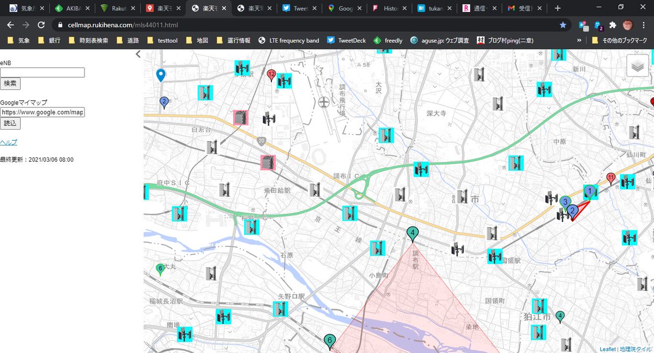
Task: Click cyan station icon at 稲城IC
Action: (251, 227)
